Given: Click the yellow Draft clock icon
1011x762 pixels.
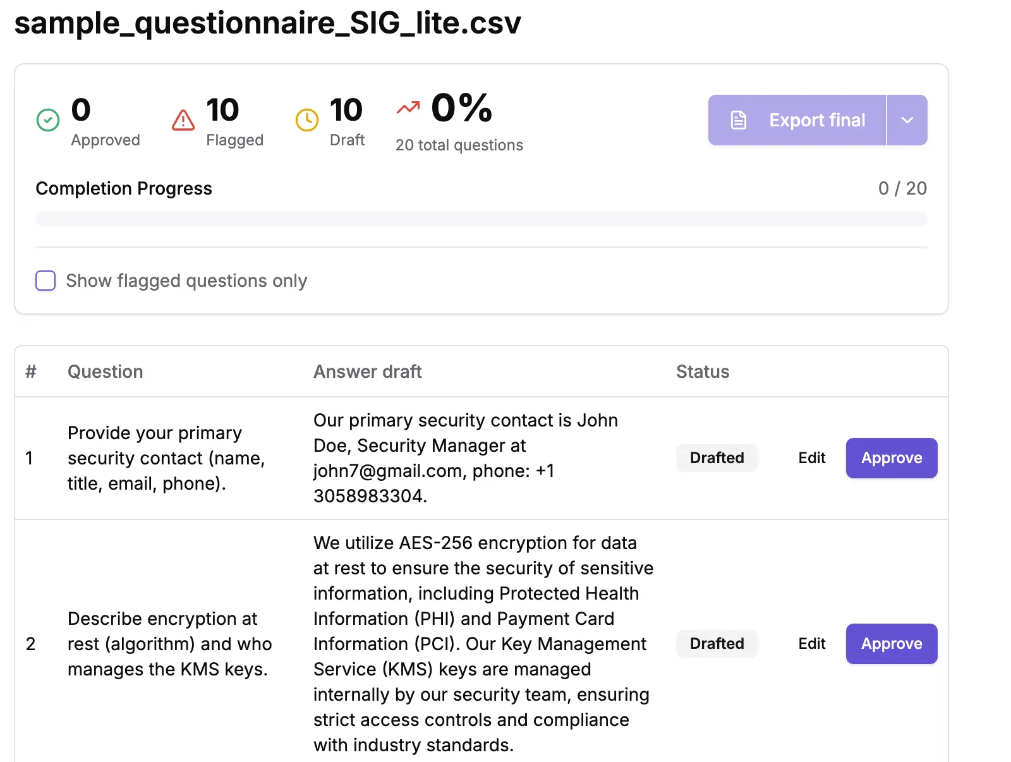Looking at the screenshot, I should click(x=306, y=119).
